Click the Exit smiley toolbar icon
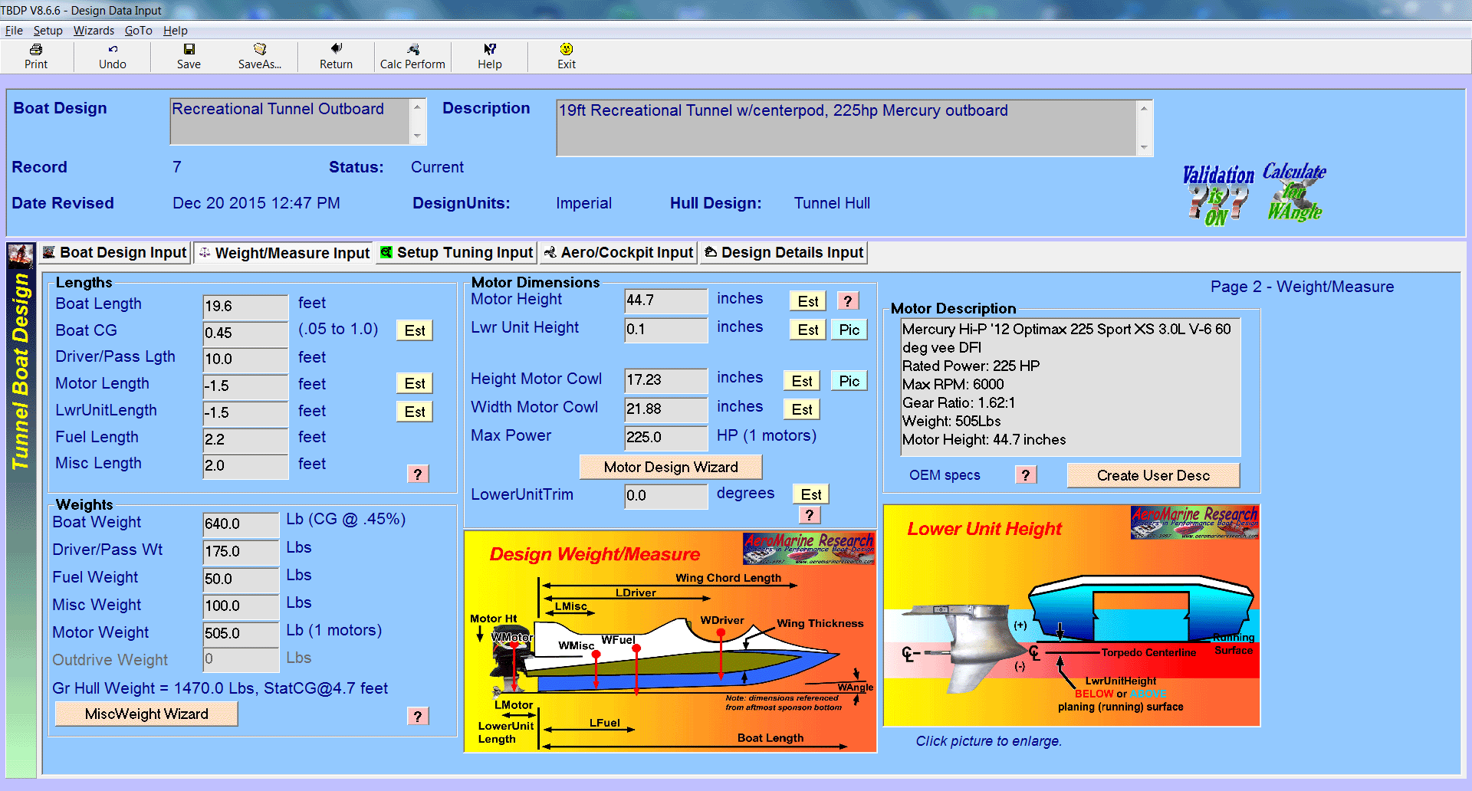This screenshot has height=791, width=1472. click(567, 57)
